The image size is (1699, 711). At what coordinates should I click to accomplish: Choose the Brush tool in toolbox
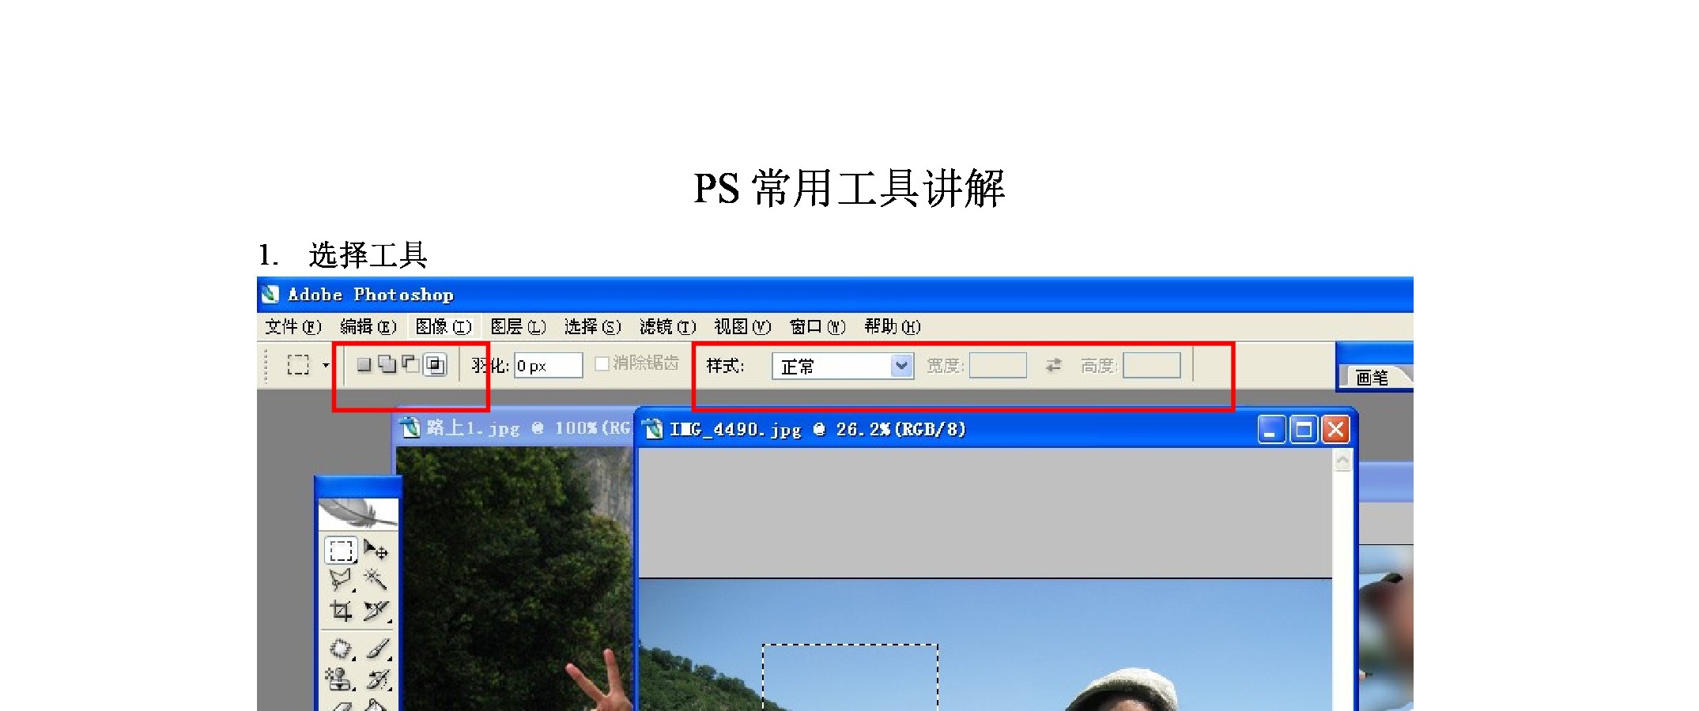pyautogui.click(x=378, y=649)
